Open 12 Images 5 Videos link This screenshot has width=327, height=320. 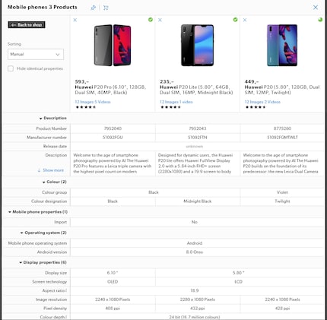[93, 102]
